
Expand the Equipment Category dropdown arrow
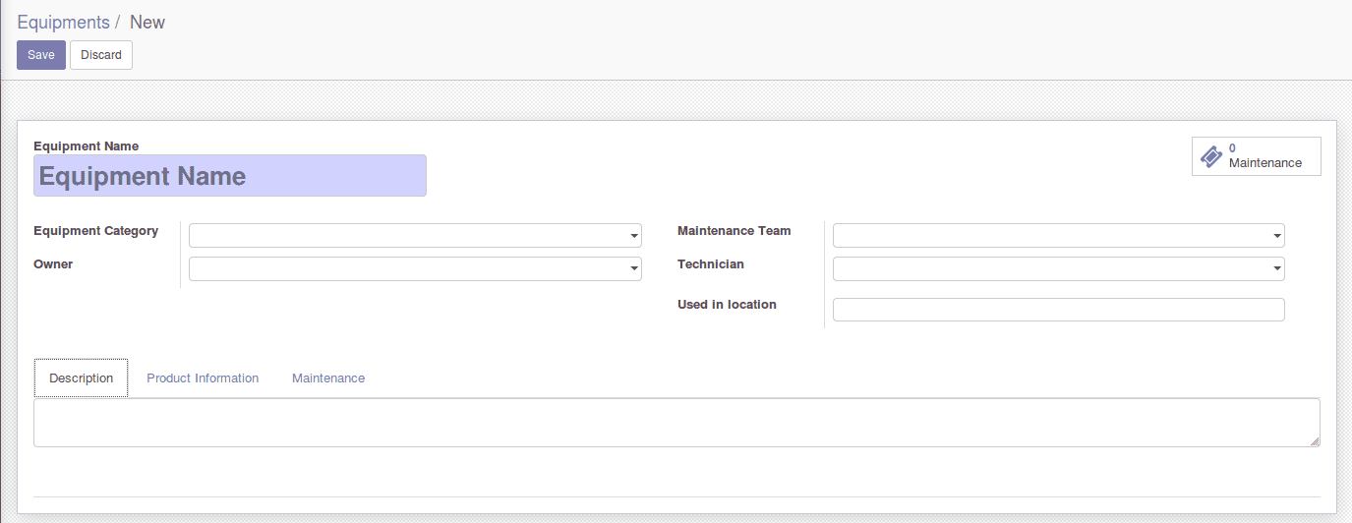pyautogui.click(x=634, y=236)
